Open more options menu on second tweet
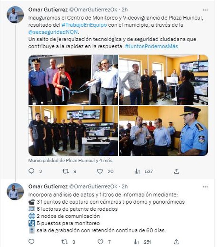 tap(205, 187)
